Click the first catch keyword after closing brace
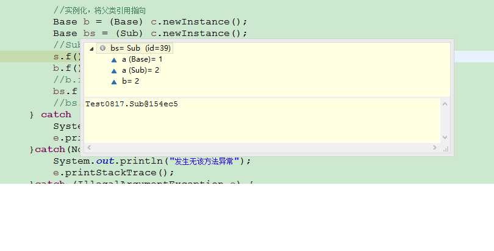The height and width of the screenshot is (251, 494). click(56, 114)
